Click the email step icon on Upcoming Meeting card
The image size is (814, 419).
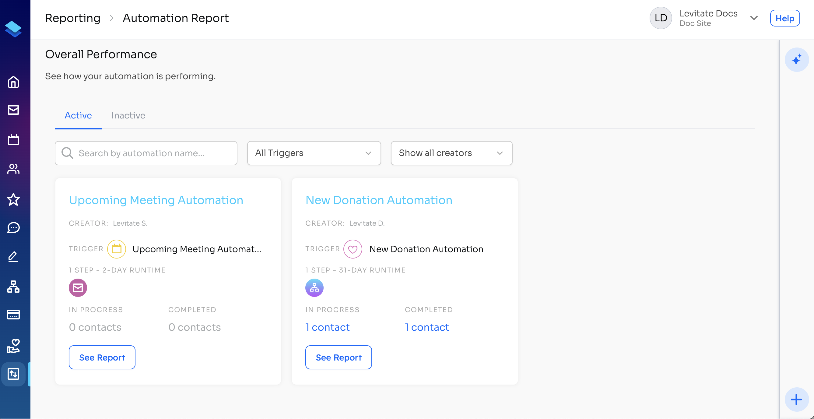78,287
